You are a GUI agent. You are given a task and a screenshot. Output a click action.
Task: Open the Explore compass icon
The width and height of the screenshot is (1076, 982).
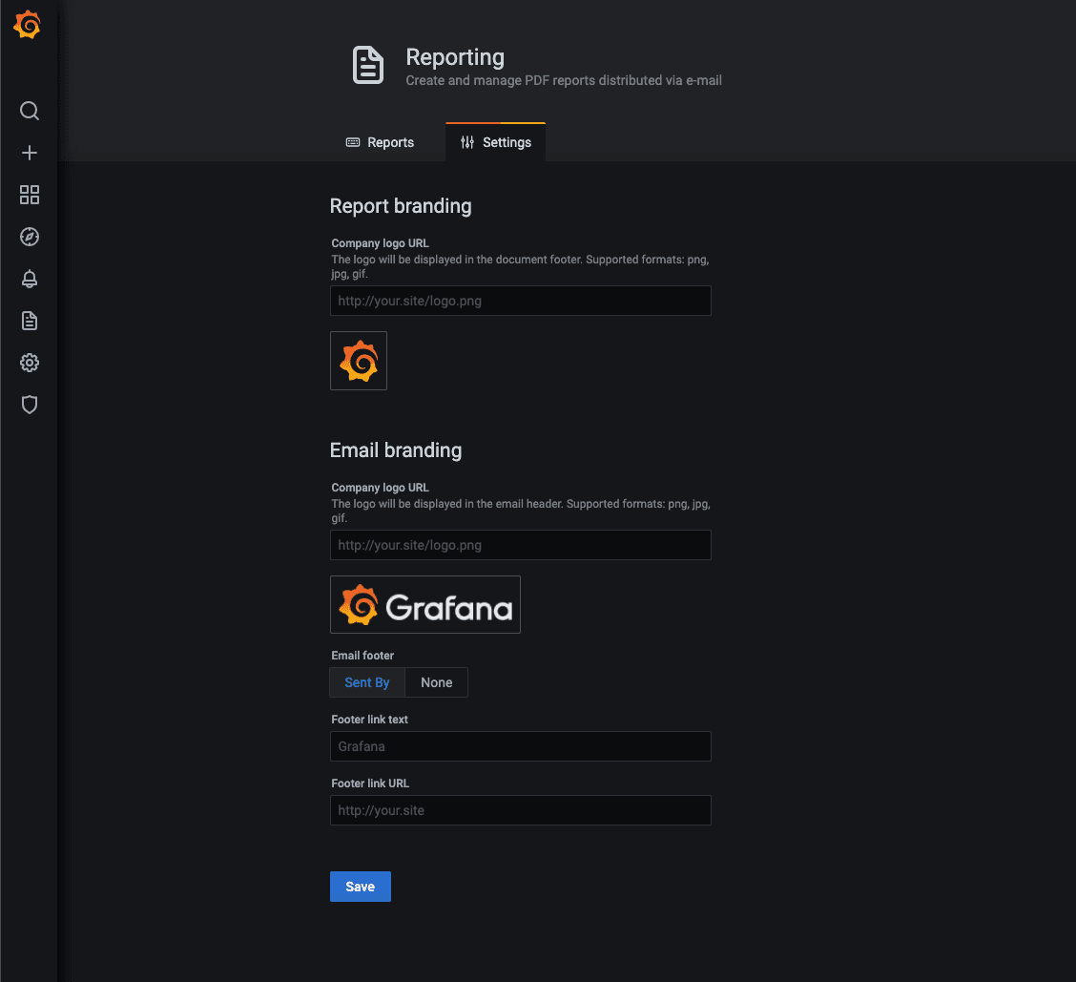[x=30, y=237]
